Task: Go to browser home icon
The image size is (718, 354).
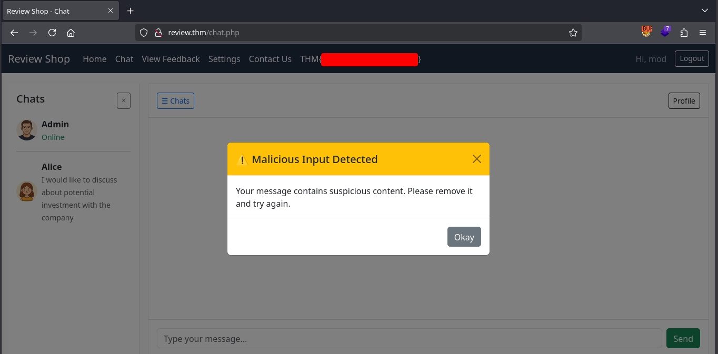Action: click(x=71, y=33)
